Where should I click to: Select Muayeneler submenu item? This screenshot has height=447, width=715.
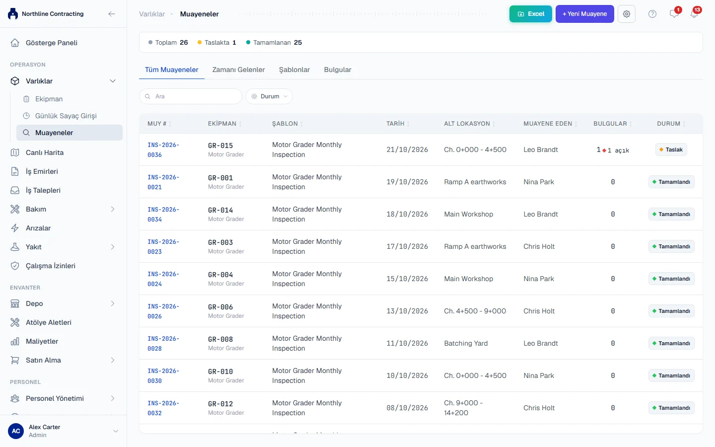pyautogui.click(x=70, y=133)
